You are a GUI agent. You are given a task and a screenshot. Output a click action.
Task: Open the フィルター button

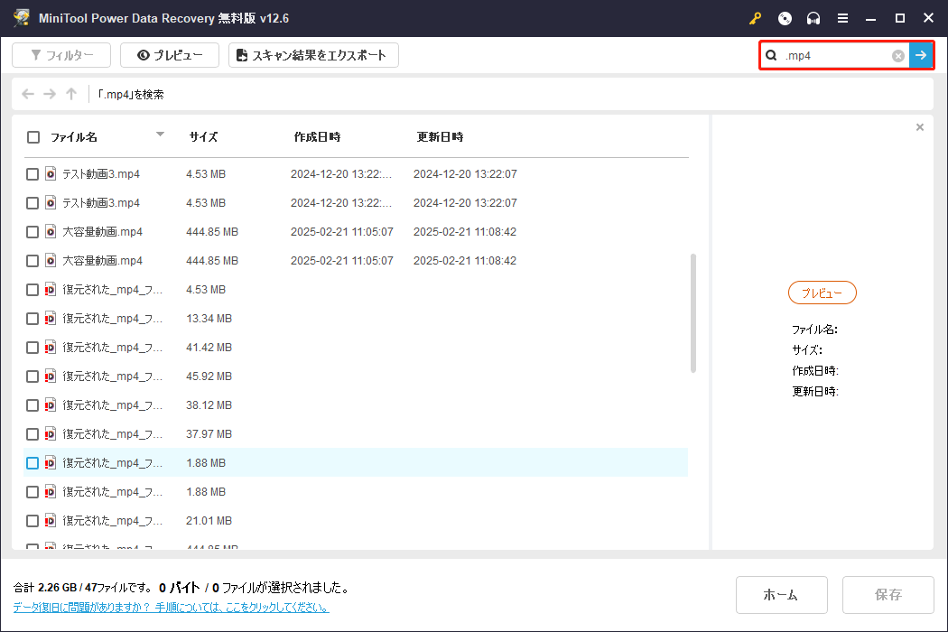point(61,55)
